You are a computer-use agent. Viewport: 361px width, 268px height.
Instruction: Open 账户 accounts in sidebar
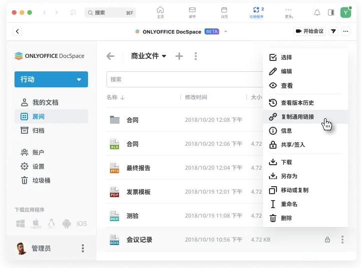(51, 152)
